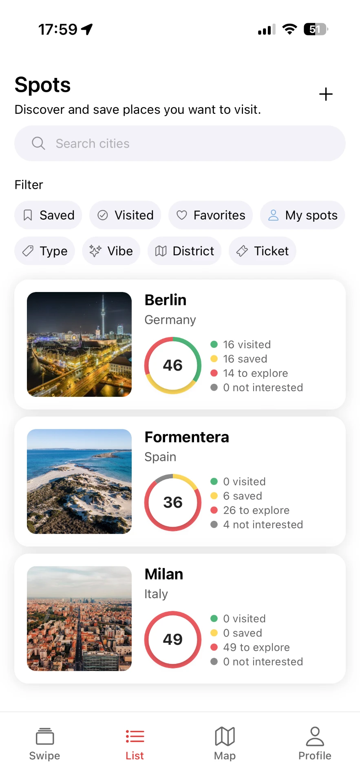Tap the plus icon to add a spot
Screen dimensions: 360x783
pos(326,94)
